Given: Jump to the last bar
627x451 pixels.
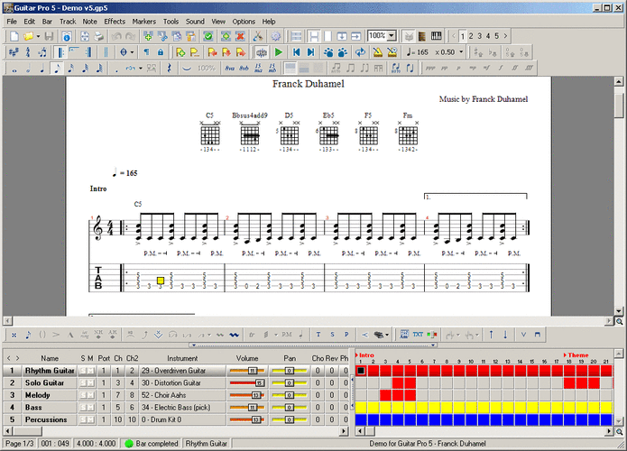Looking at the screenshot, I should coord(310,52).
